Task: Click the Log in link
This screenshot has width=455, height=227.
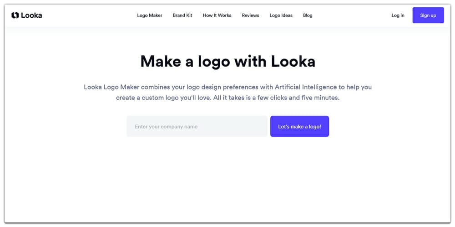Action: coord(398,15)
